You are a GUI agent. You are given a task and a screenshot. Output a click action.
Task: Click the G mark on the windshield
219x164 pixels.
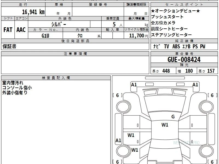tap(173, 117)
